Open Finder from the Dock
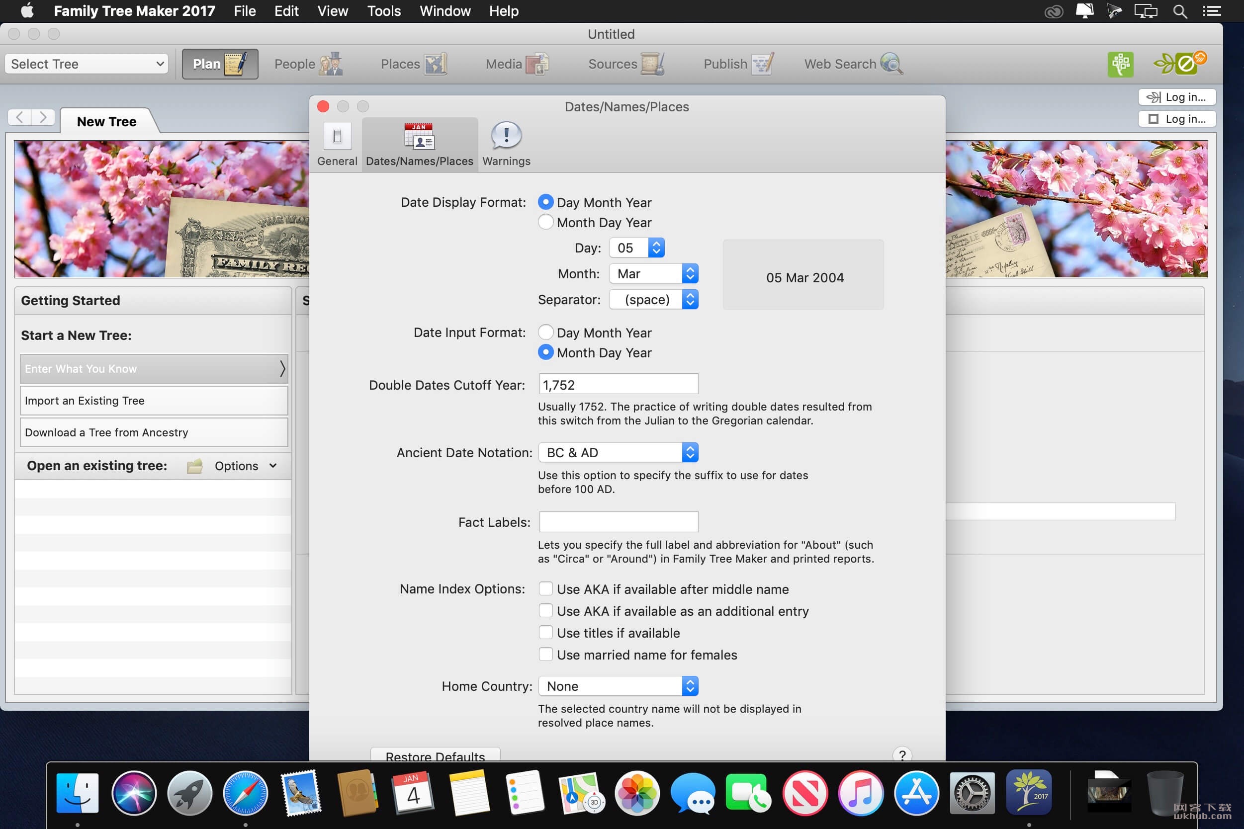 tap(77, 793)
